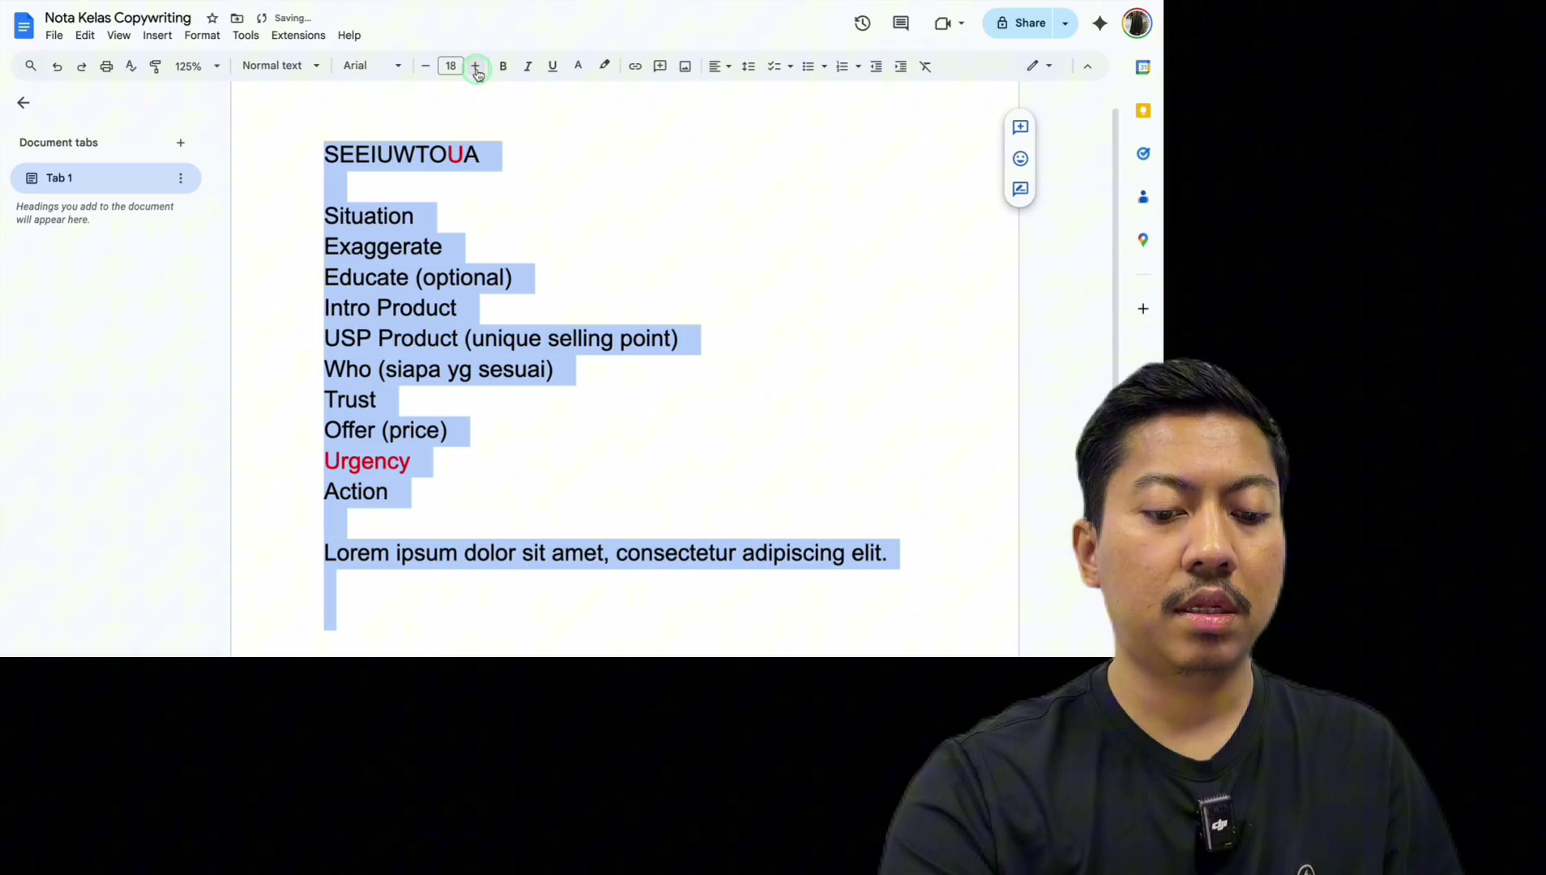This screenshot has width=1546, height=875.
Task: Open Google Tasks side panel
Action: pos(1143,153)
